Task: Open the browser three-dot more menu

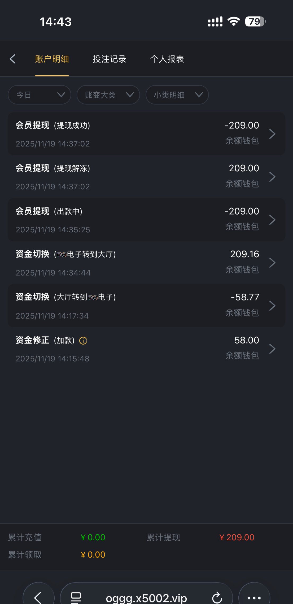Action: tap(254, 597)
